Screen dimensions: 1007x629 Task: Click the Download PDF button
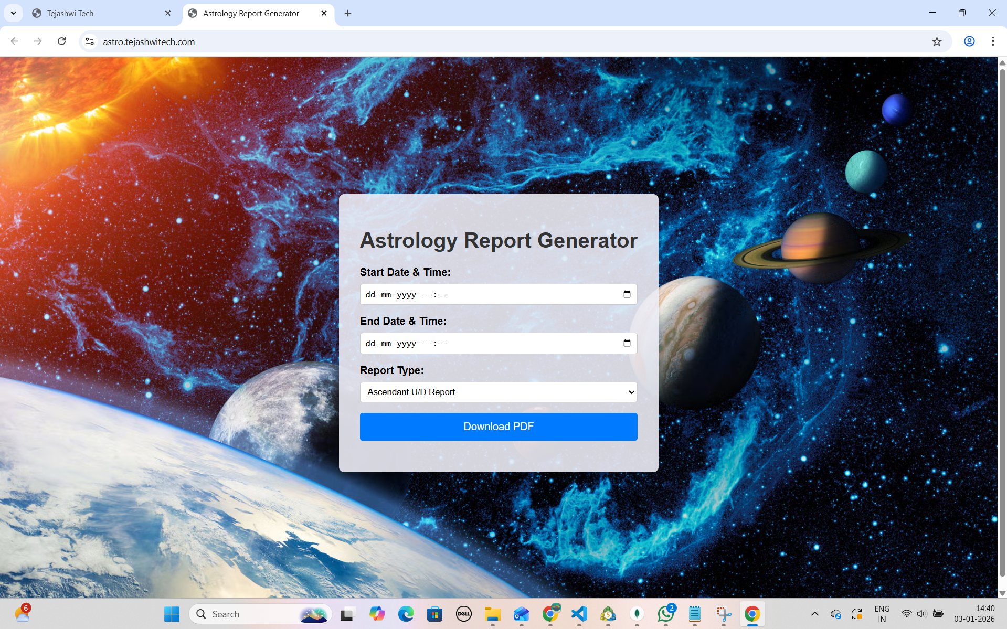click(498, 427)
